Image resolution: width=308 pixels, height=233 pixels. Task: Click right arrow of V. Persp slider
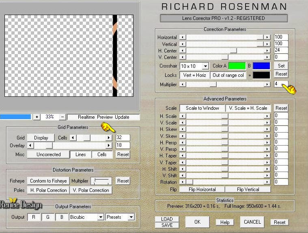tap(267, 149)
